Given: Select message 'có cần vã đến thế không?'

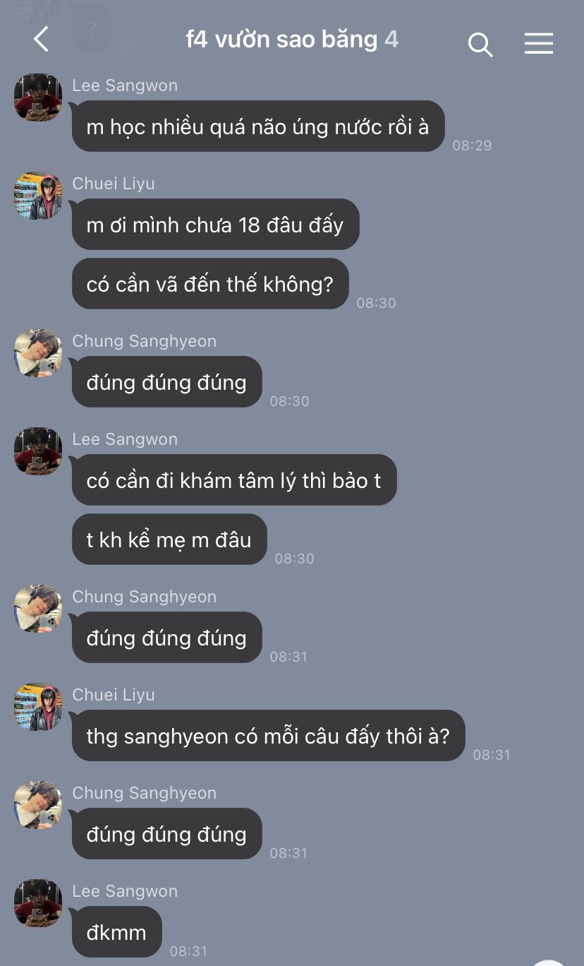Looking at the screenshot, I should [210, 284].
